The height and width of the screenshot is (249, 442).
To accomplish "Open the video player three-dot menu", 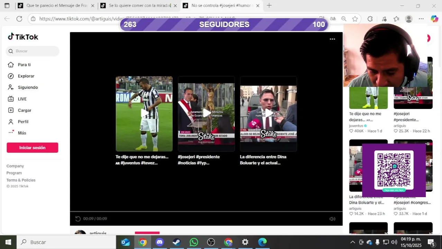I will pos(332,39).
